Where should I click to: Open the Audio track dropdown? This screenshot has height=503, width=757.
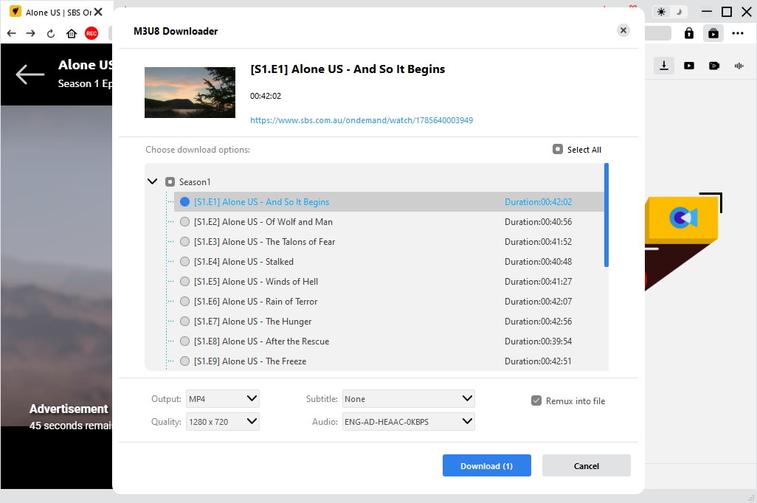(x=408, y=422)
